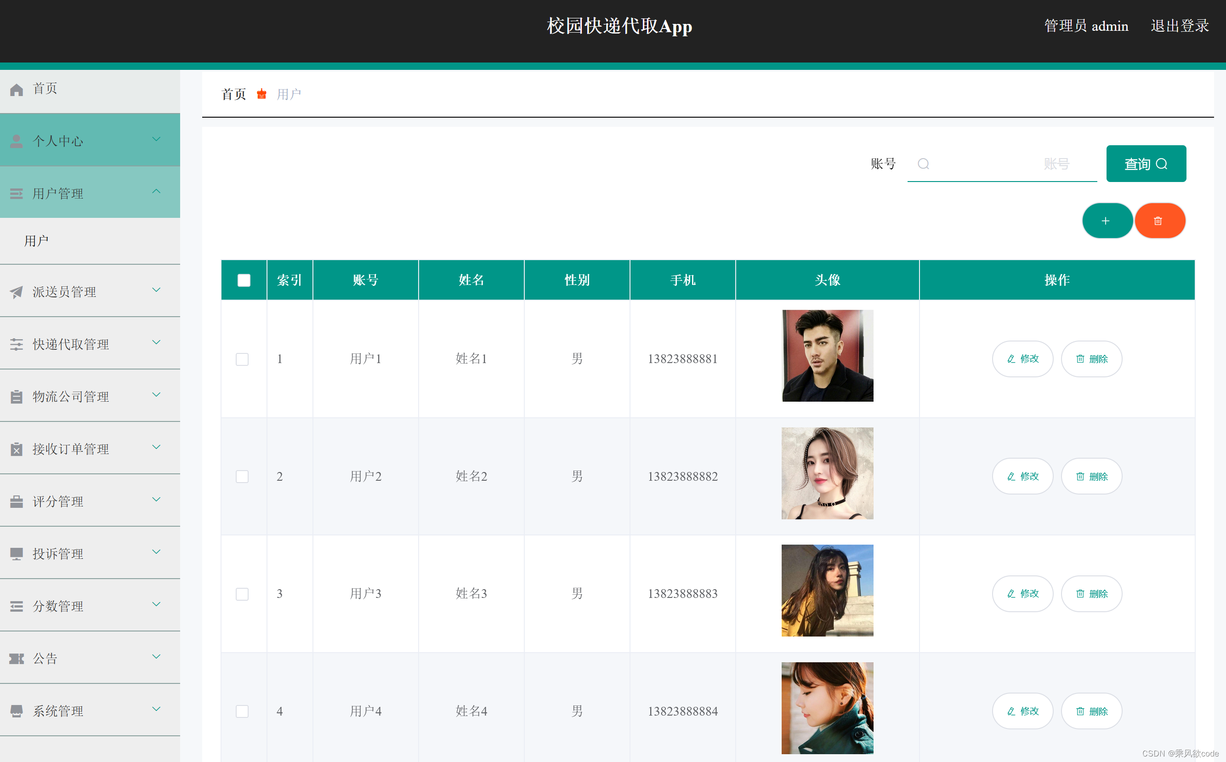Check the checkbox for the 用户3 row
Viewport: 1226px width, 762px height.
[x=242, y=594]
